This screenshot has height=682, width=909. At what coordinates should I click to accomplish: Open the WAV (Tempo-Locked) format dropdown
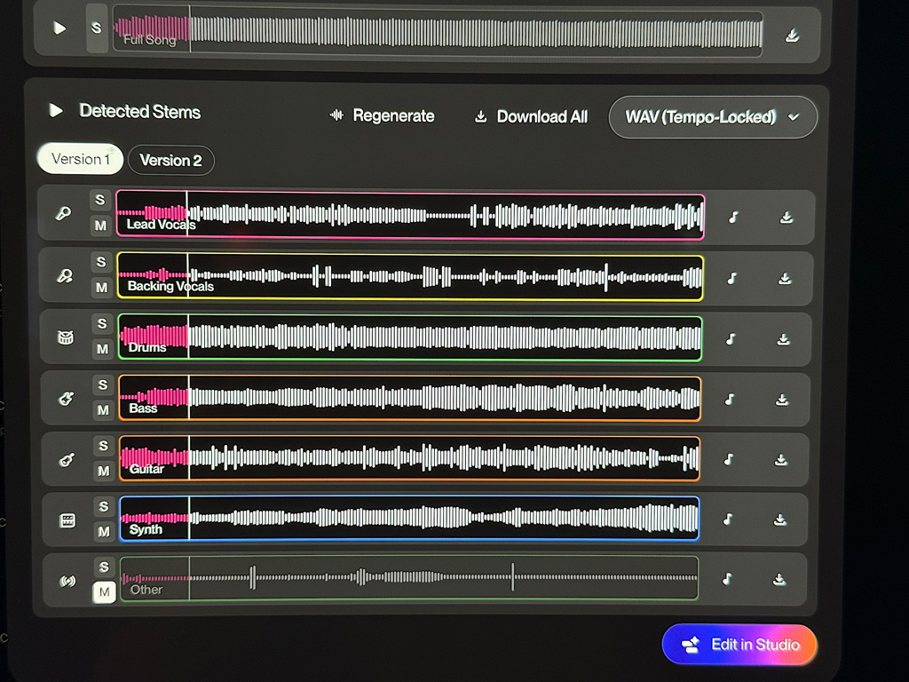713,117
